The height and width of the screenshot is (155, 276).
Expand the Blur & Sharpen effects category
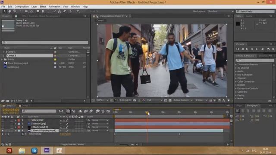(x=245, y=74)
